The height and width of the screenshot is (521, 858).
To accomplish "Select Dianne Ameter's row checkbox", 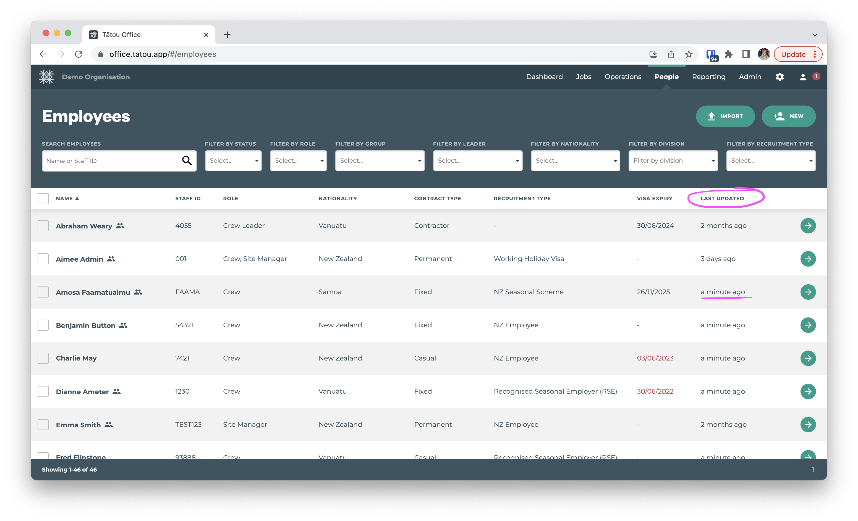I will pos(43,391).
